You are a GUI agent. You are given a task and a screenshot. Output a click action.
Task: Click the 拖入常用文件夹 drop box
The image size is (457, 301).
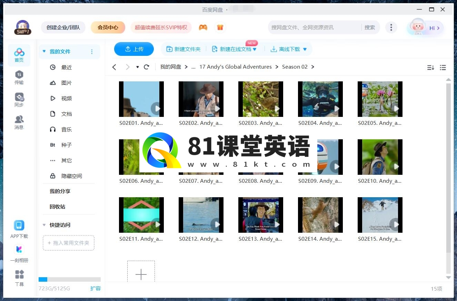point(69,243)
